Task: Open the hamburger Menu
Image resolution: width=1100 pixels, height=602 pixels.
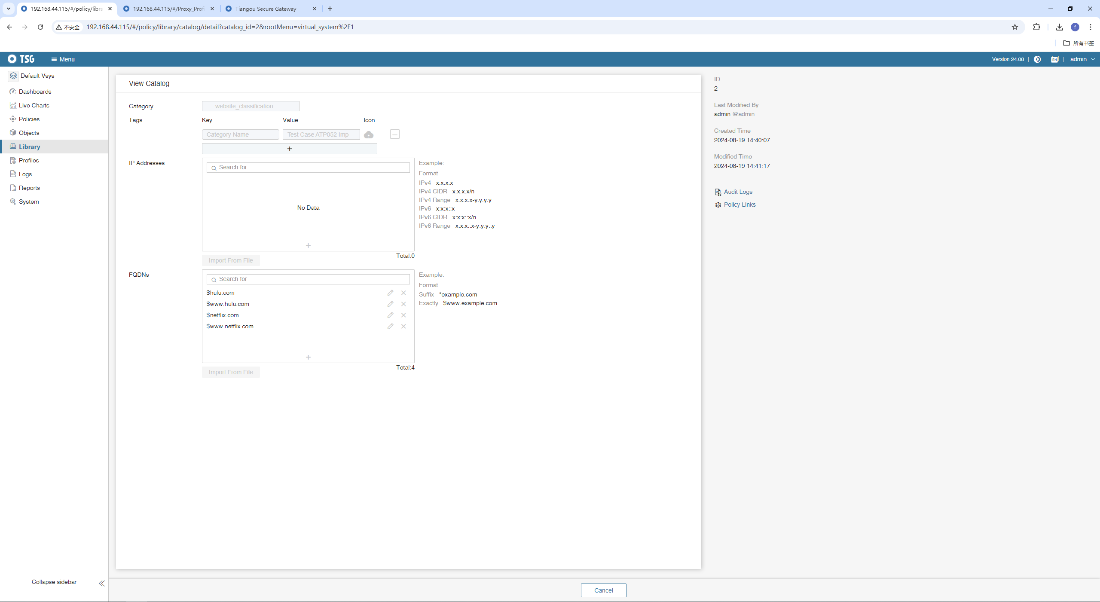Action: coord(63,59)
